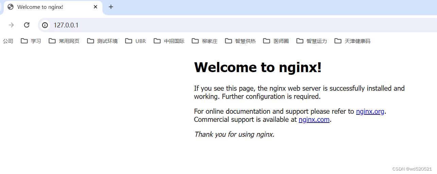
Task: Open the 常用网页 bookmark folder
Action: [64, 41]
